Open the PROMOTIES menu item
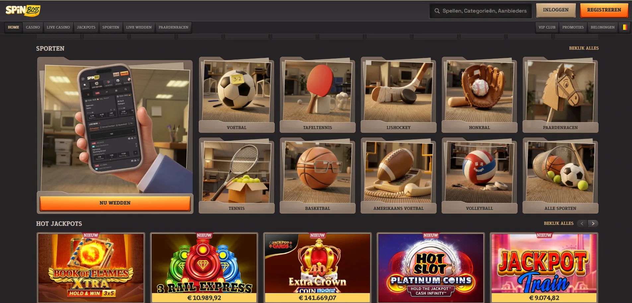Screen dimensions: 632x303 573,27
